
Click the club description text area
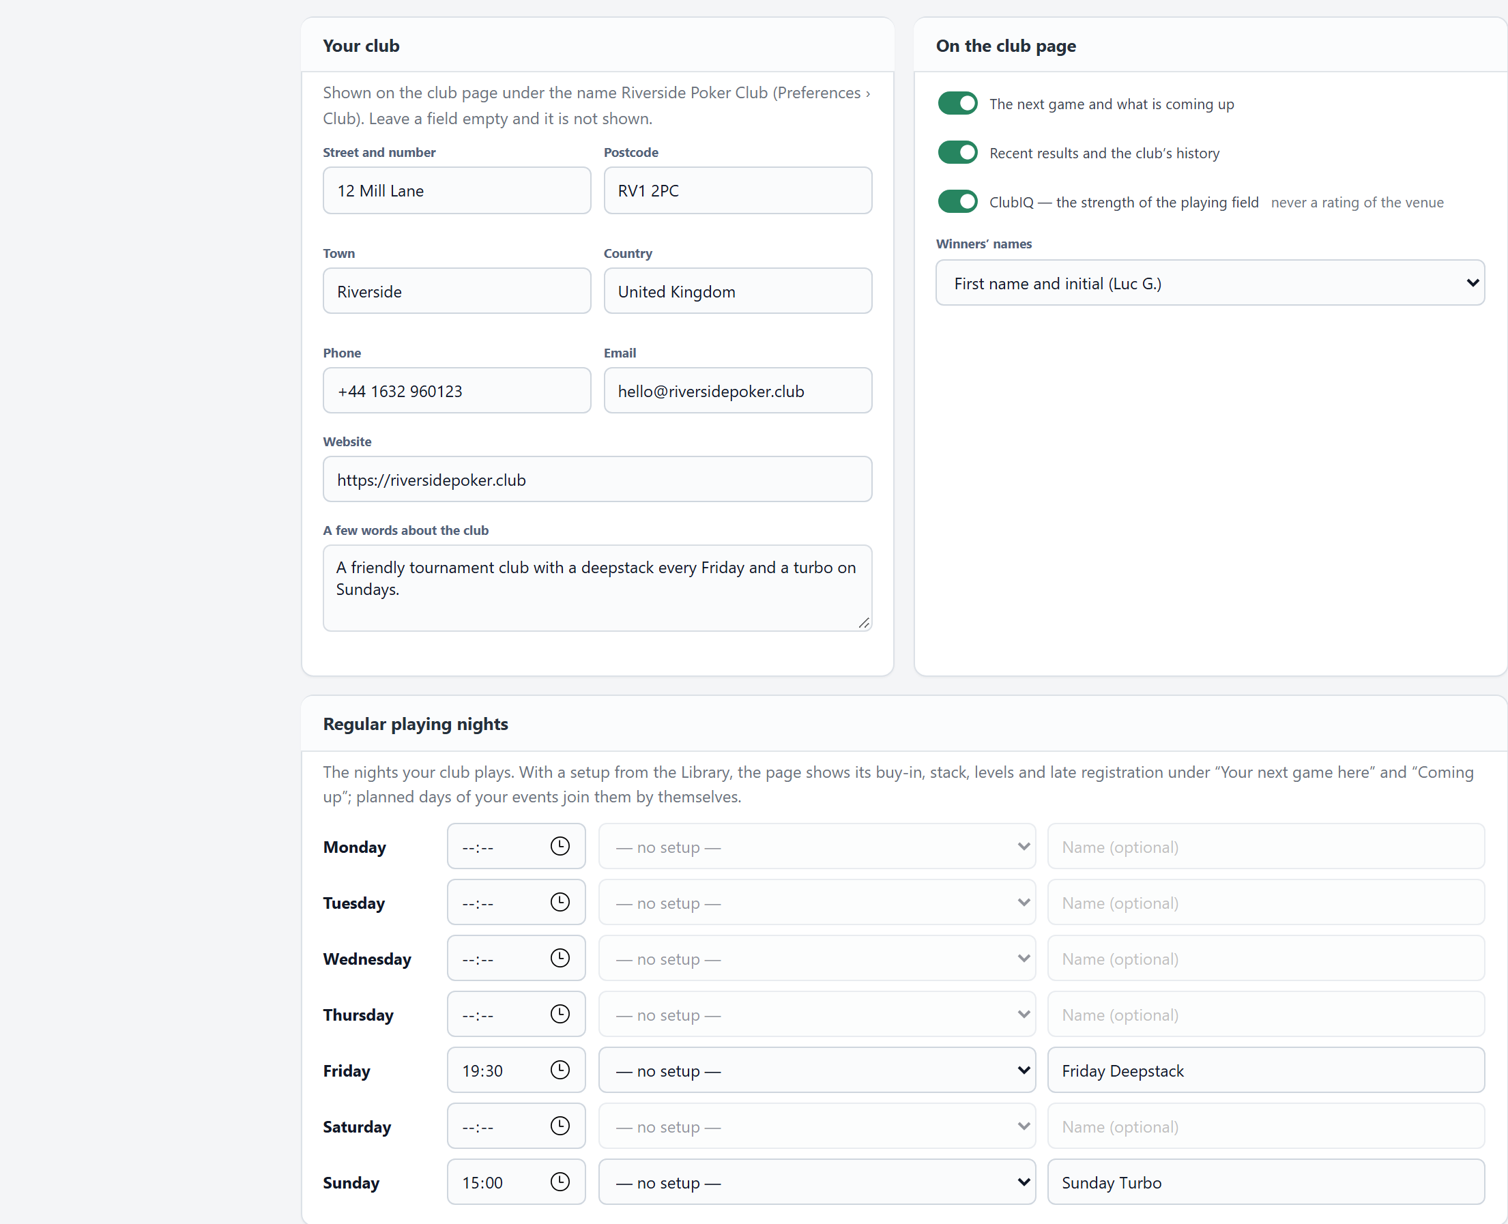[x=597, y=588]
